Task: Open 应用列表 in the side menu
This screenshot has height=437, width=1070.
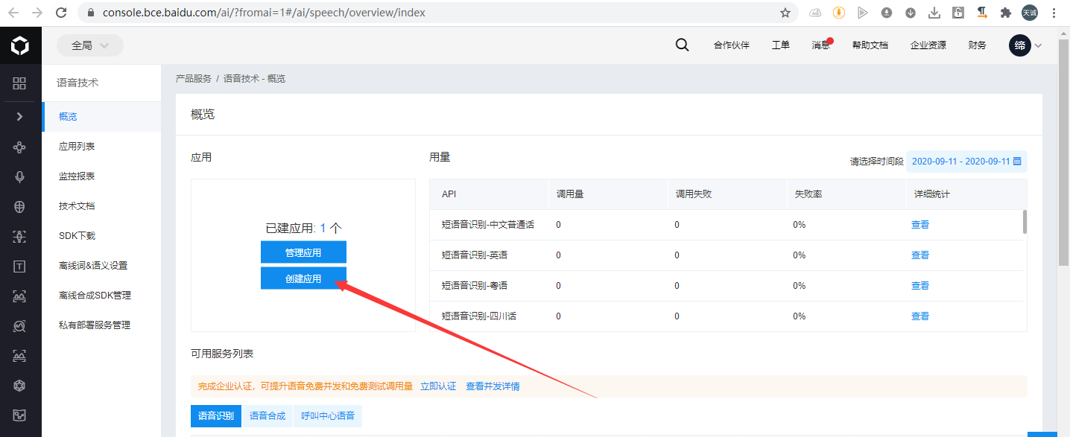Action: click(x=77, y=147)
